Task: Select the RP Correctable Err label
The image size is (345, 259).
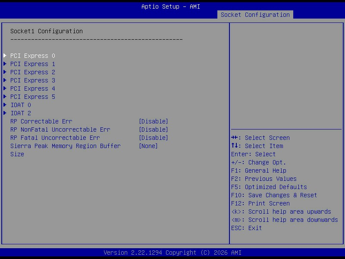Action: [41, 121]
